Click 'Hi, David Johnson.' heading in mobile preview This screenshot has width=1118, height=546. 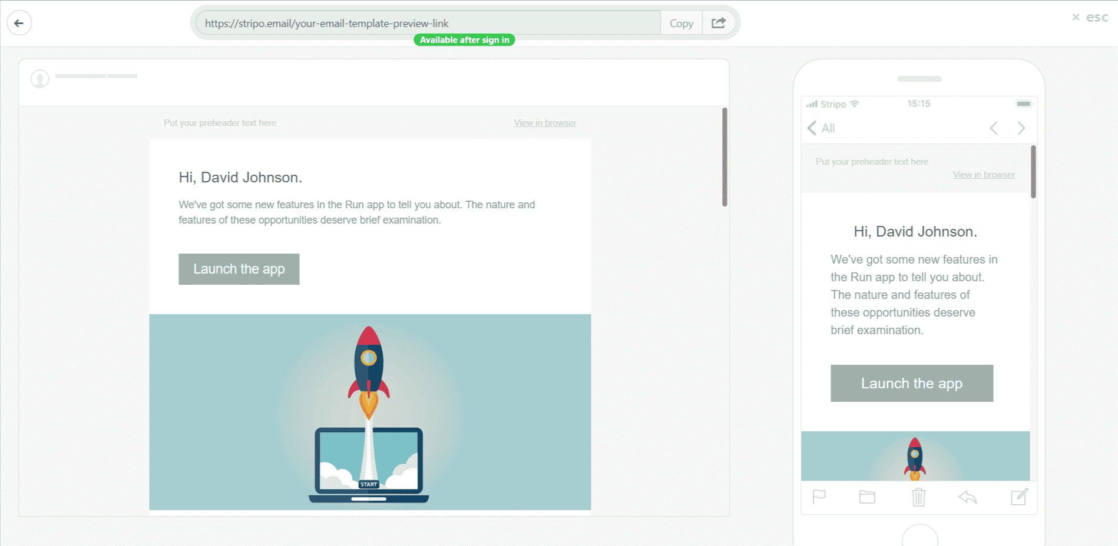(x=915, y=232)
